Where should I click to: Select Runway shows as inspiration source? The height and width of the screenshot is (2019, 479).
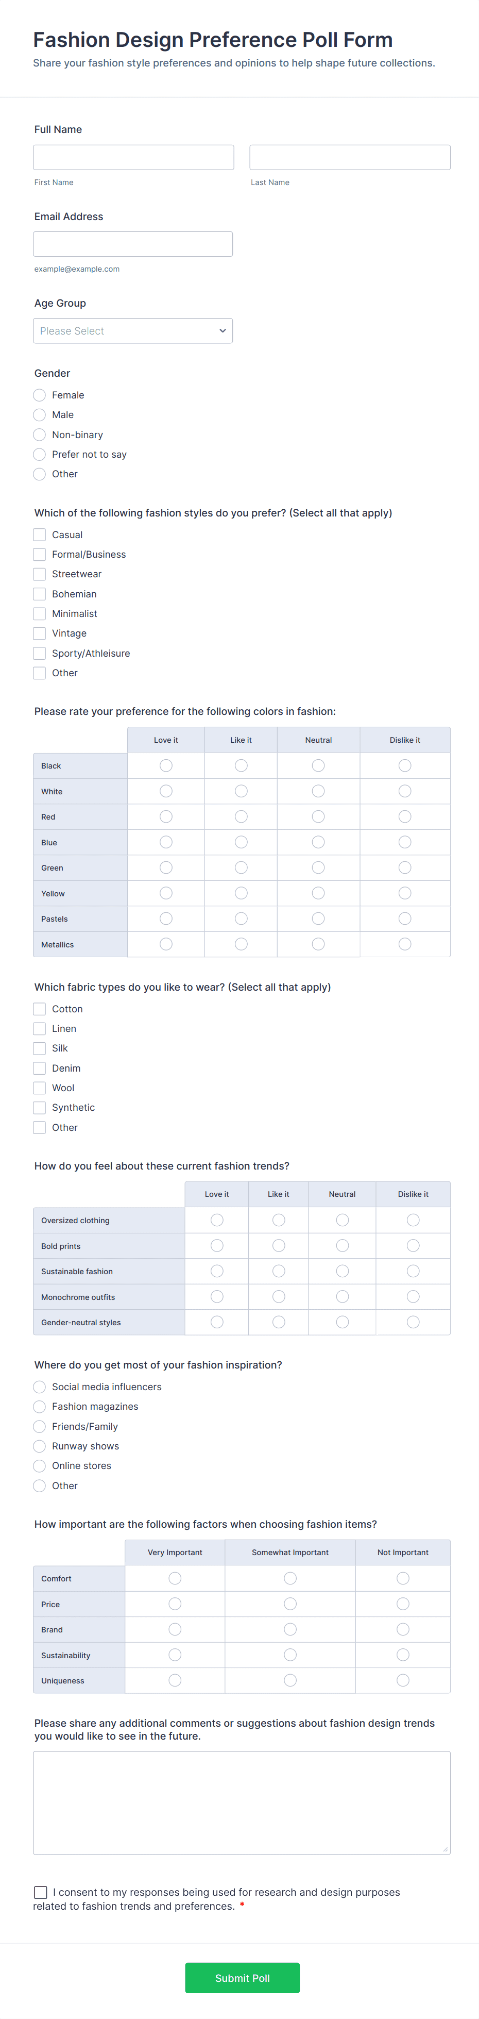pyautogui.click(x=40, y=1446)
